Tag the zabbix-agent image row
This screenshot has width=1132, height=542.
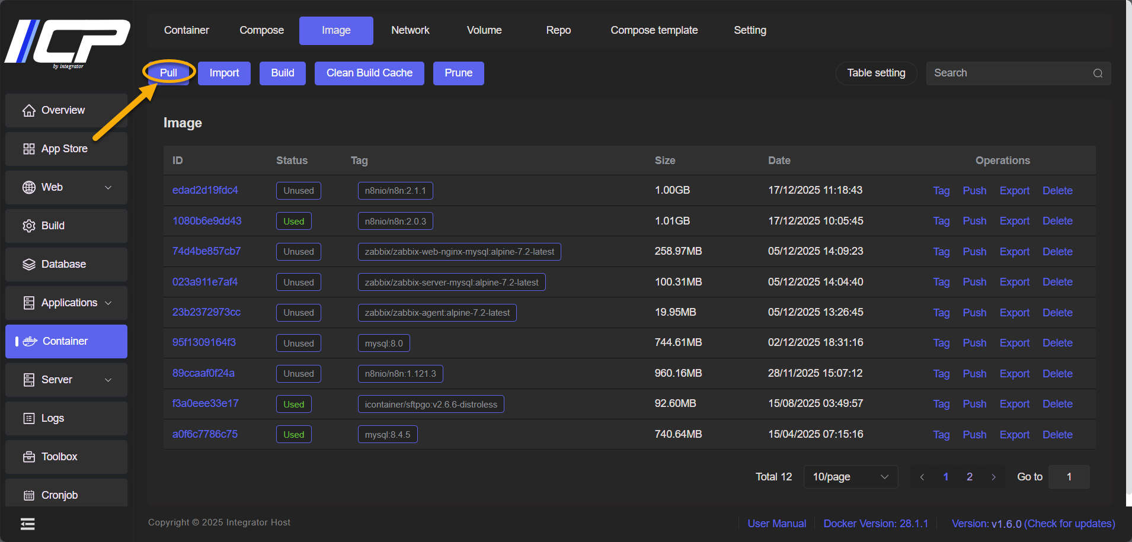pyautogui.click(x=941, y=313)
